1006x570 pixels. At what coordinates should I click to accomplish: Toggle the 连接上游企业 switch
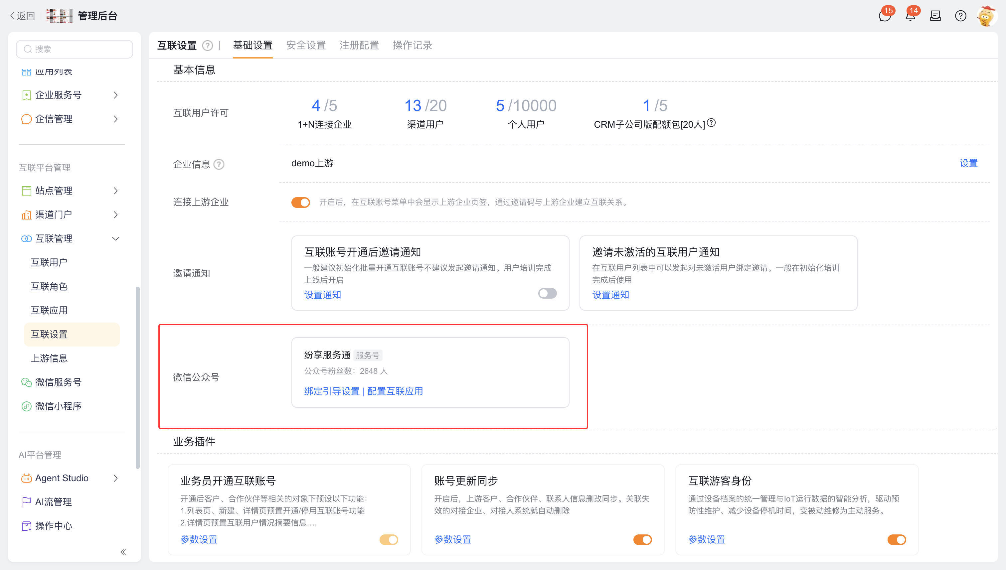(x=301, y=203)
